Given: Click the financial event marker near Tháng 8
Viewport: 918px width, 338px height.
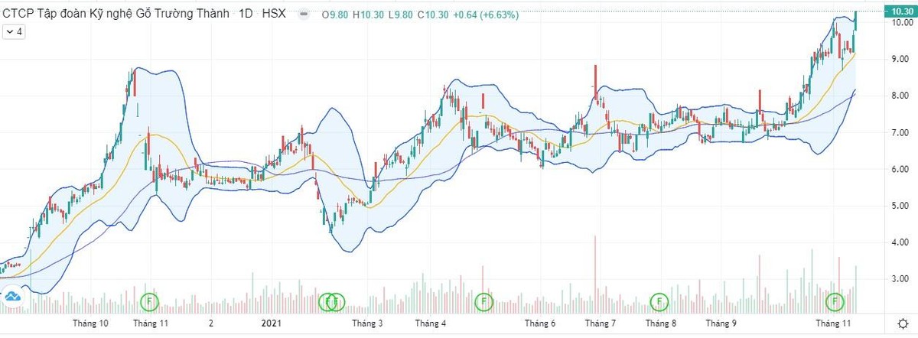Looking at the screenshot, I should pos(659,301).
